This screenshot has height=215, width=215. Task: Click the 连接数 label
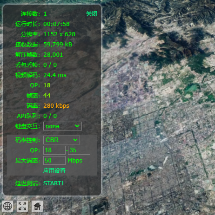(30, 14)
